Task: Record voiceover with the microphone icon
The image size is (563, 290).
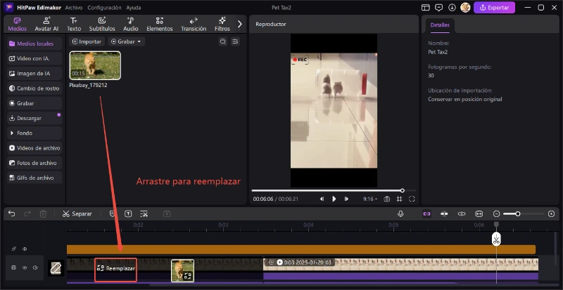Action: 400,213
